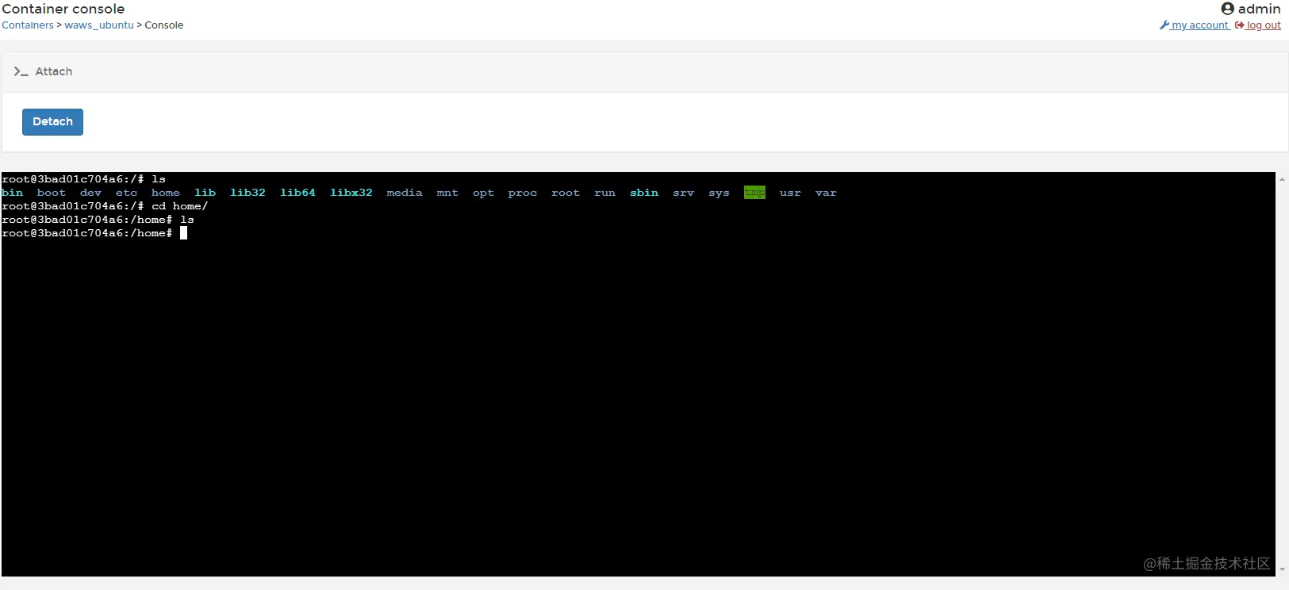Image resolution: width=1289 pixels, height=590 pixels.
Task: Open the my account link
Action: [1200, 25]
